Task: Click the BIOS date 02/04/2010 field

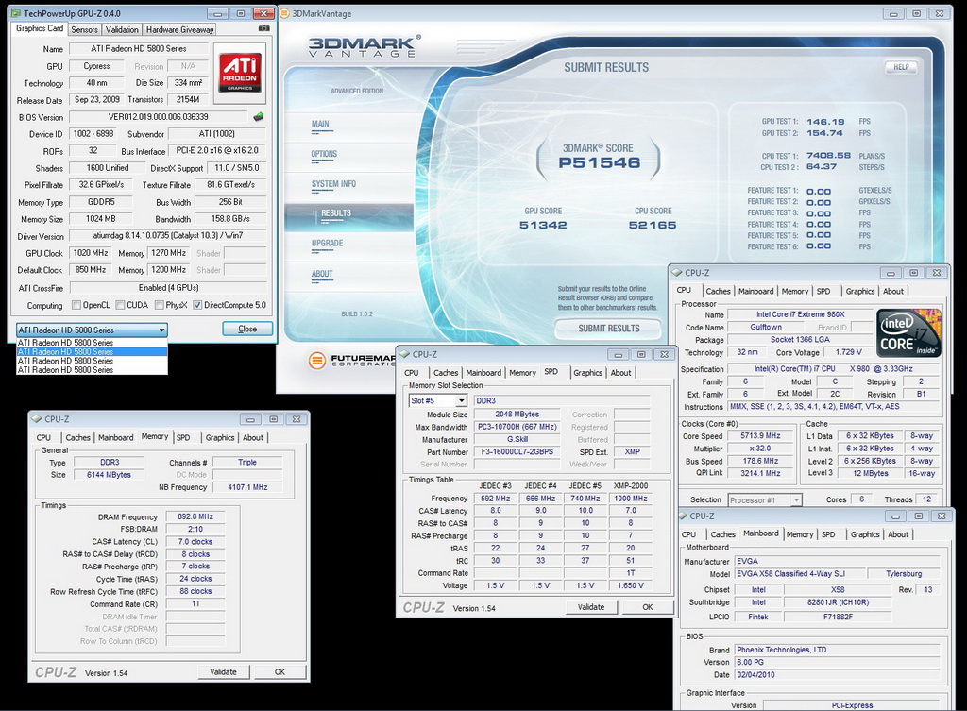Action: tap(837, 674)
